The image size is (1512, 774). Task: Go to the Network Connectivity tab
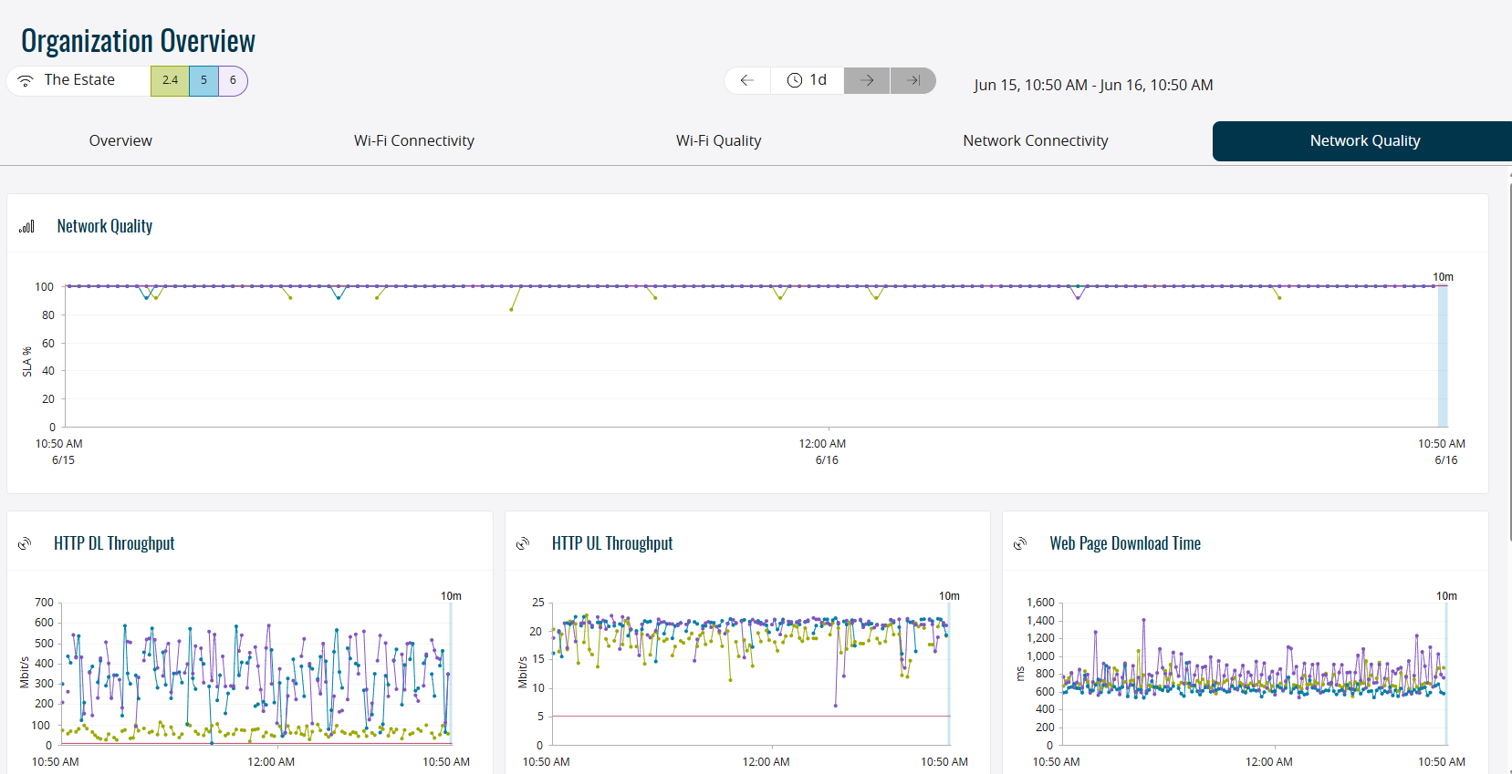click(1036, 140)
